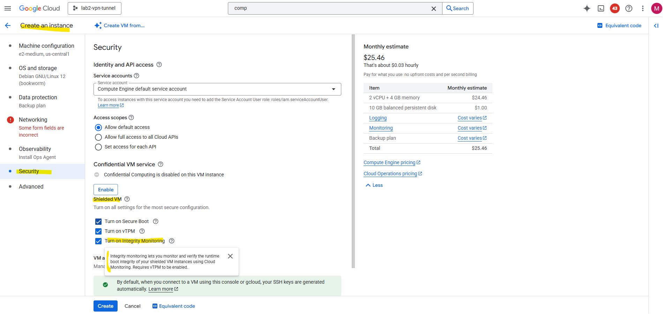Show help for Shielded VM
663x314 pixels.
point(127,199)
